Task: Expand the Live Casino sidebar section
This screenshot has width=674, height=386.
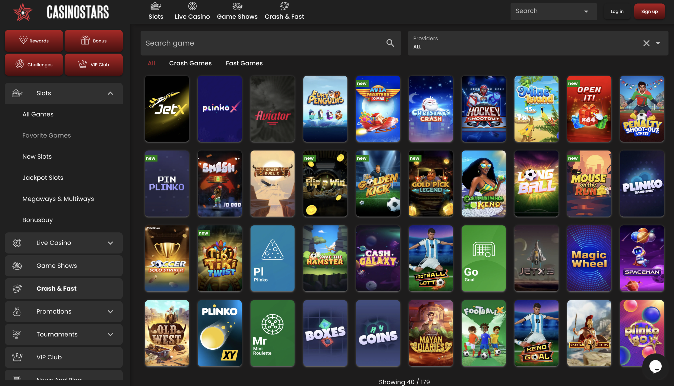Action: [110, 243]
